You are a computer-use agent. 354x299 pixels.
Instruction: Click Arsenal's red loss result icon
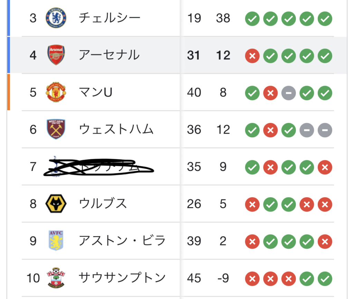[x=252, y=56]
